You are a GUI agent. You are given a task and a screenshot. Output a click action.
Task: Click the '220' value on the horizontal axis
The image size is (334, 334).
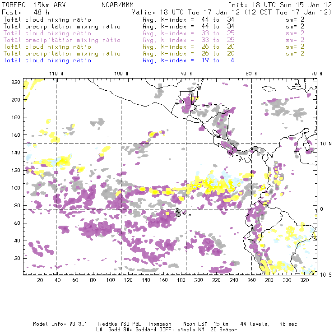tap(216, 280)
